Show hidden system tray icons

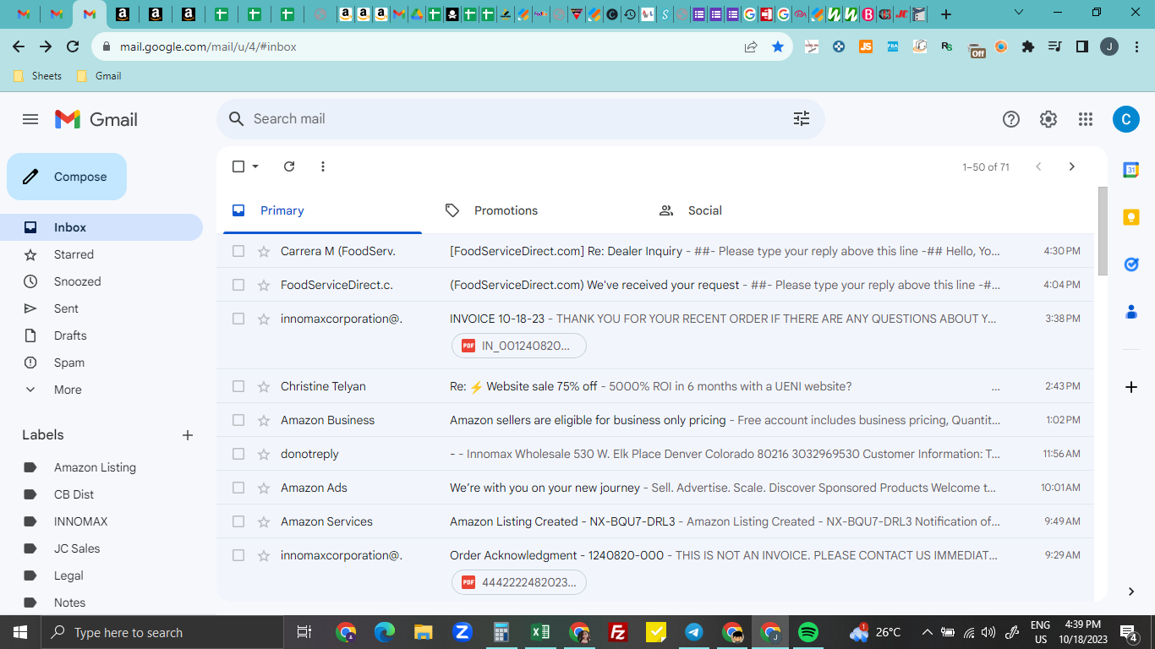click(x=927, y=632)
